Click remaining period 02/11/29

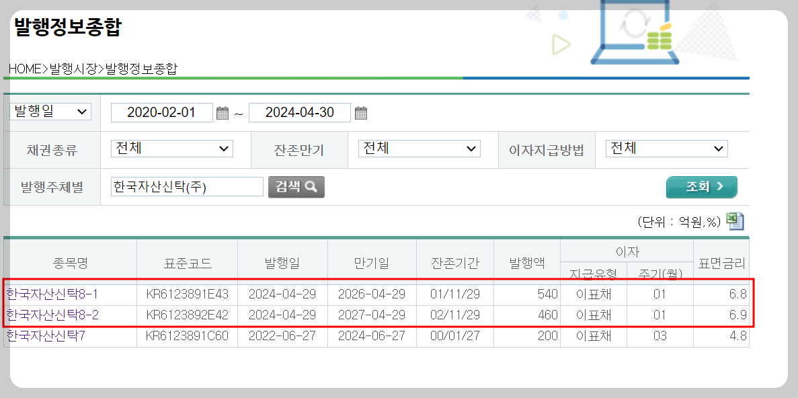pos(455,315)
